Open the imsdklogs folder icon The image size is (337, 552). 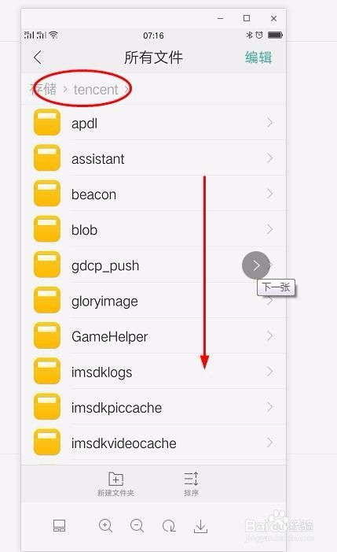47,371
